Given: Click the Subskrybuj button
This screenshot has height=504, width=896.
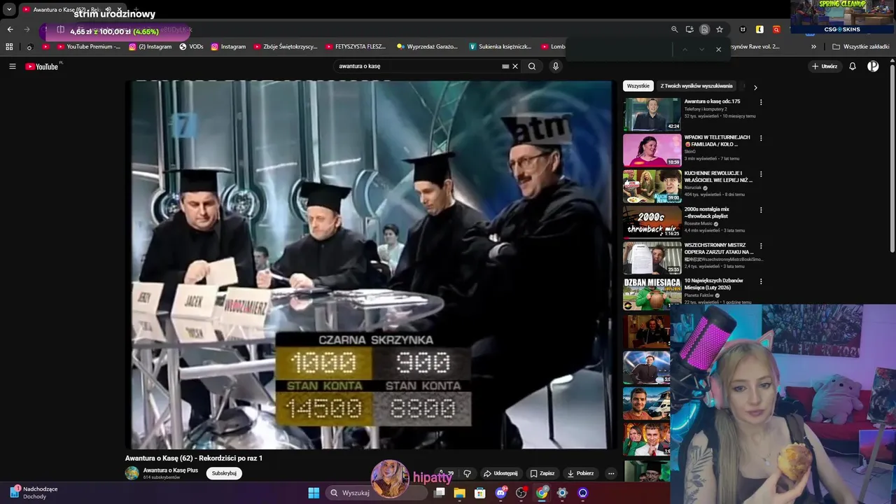Looking at the screenshot, I should pos(224,473).
